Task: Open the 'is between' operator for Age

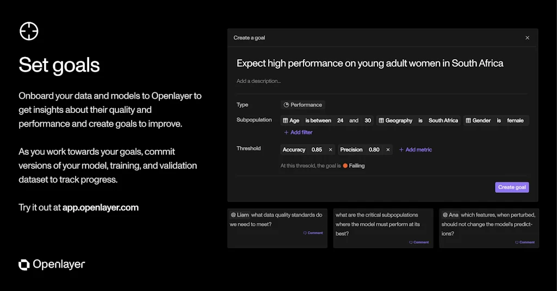Action: click(318, 121)
